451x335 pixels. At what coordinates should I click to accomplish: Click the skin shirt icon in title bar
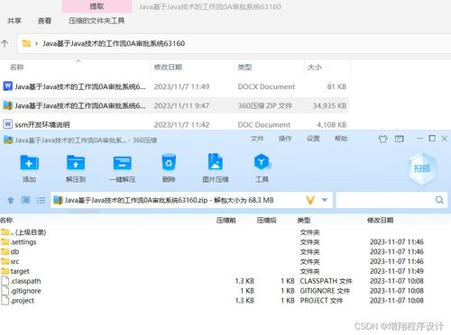coord(382,139)
